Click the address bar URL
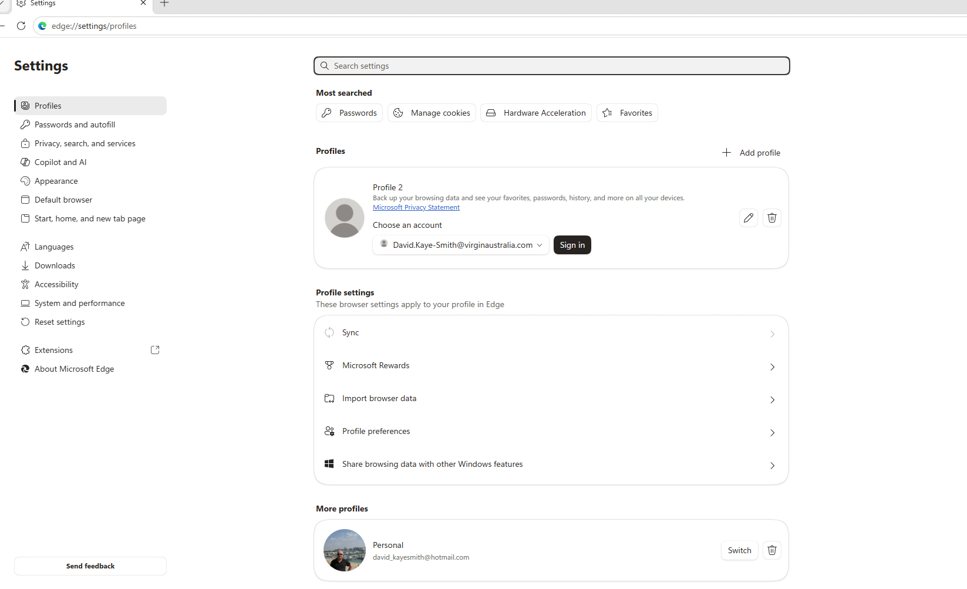Screen dimensions: 967x589 pyautogui.click(x=94, y=26)
